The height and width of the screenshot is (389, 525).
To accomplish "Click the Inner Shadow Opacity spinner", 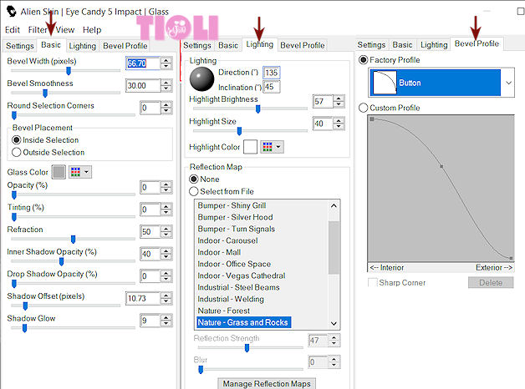I will pyautogui.click(x=166, y=254).
